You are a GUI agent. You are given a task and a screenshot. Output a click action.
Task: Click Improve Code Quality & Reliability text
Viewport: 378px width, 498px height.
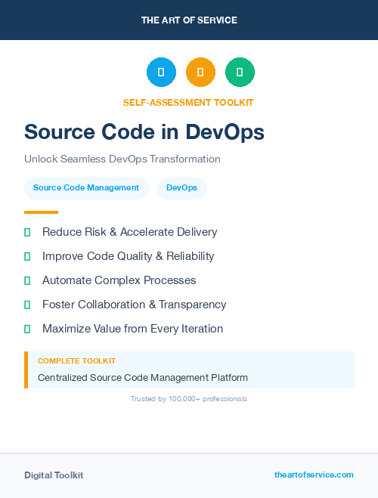pos(129,256)
